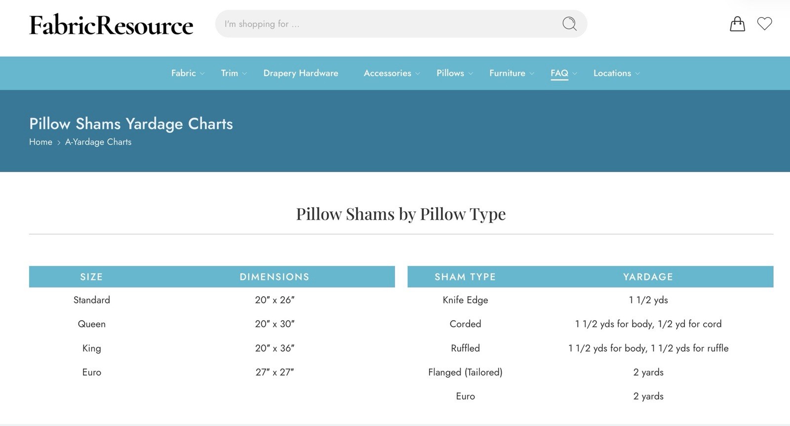Click the "I'm shopping for" search field
The image size is (790, 426).
click(385, 24)
